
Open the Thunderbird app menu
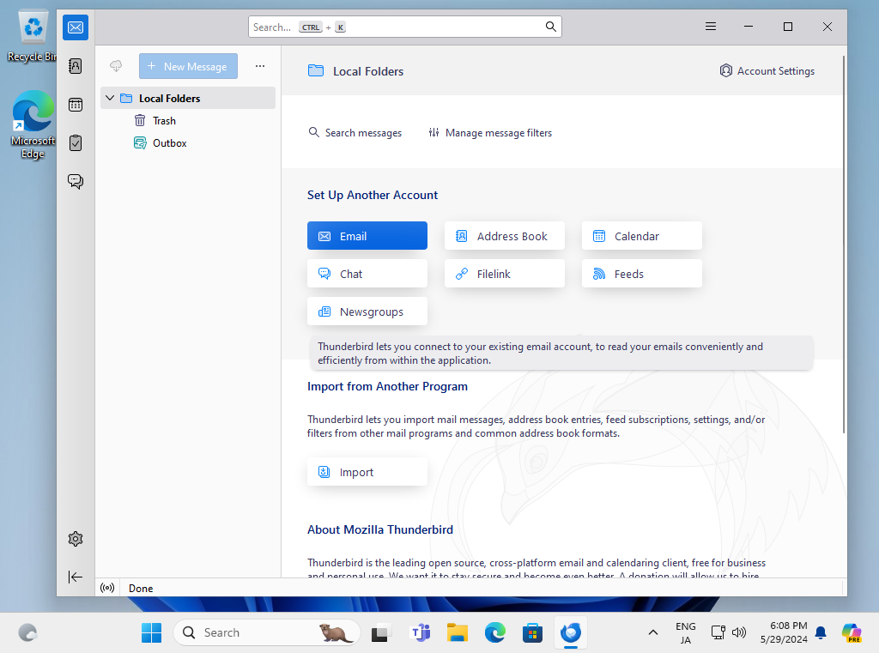click(x=711, y=27)
